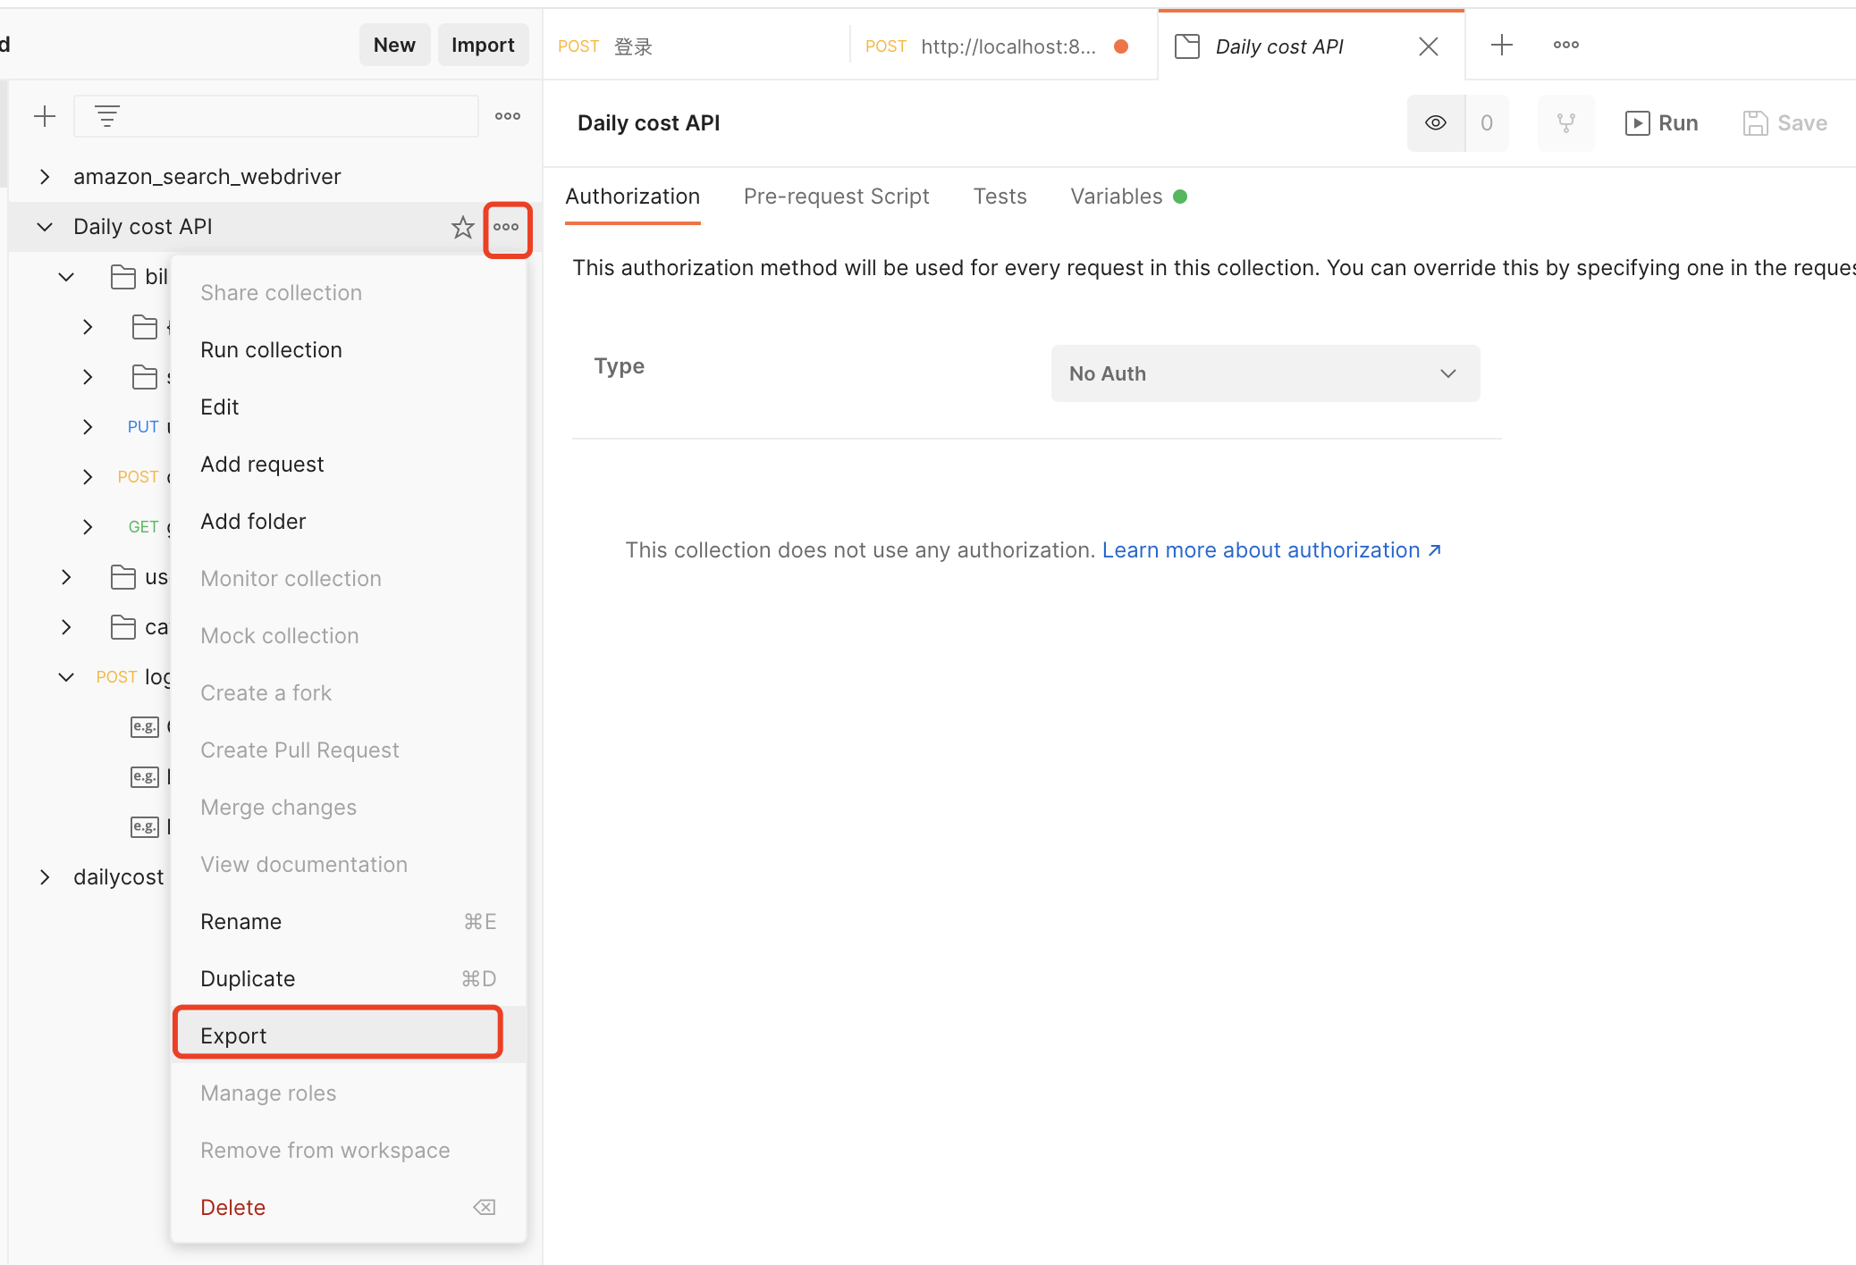
Task: Click Add request menu option
Action: point(261,464)
